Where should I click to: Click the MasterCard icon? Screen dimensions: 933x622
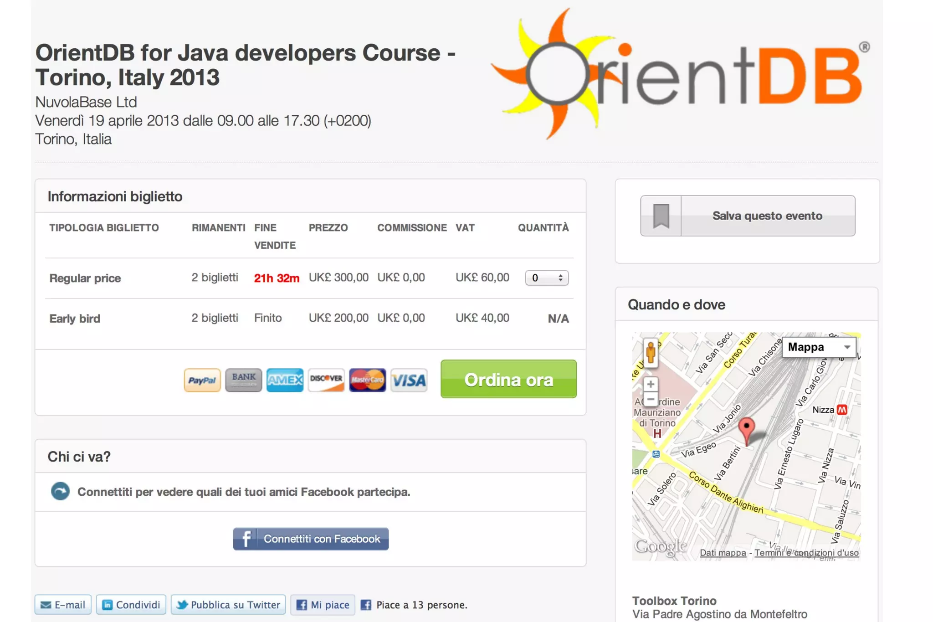[x=367, y=380]
